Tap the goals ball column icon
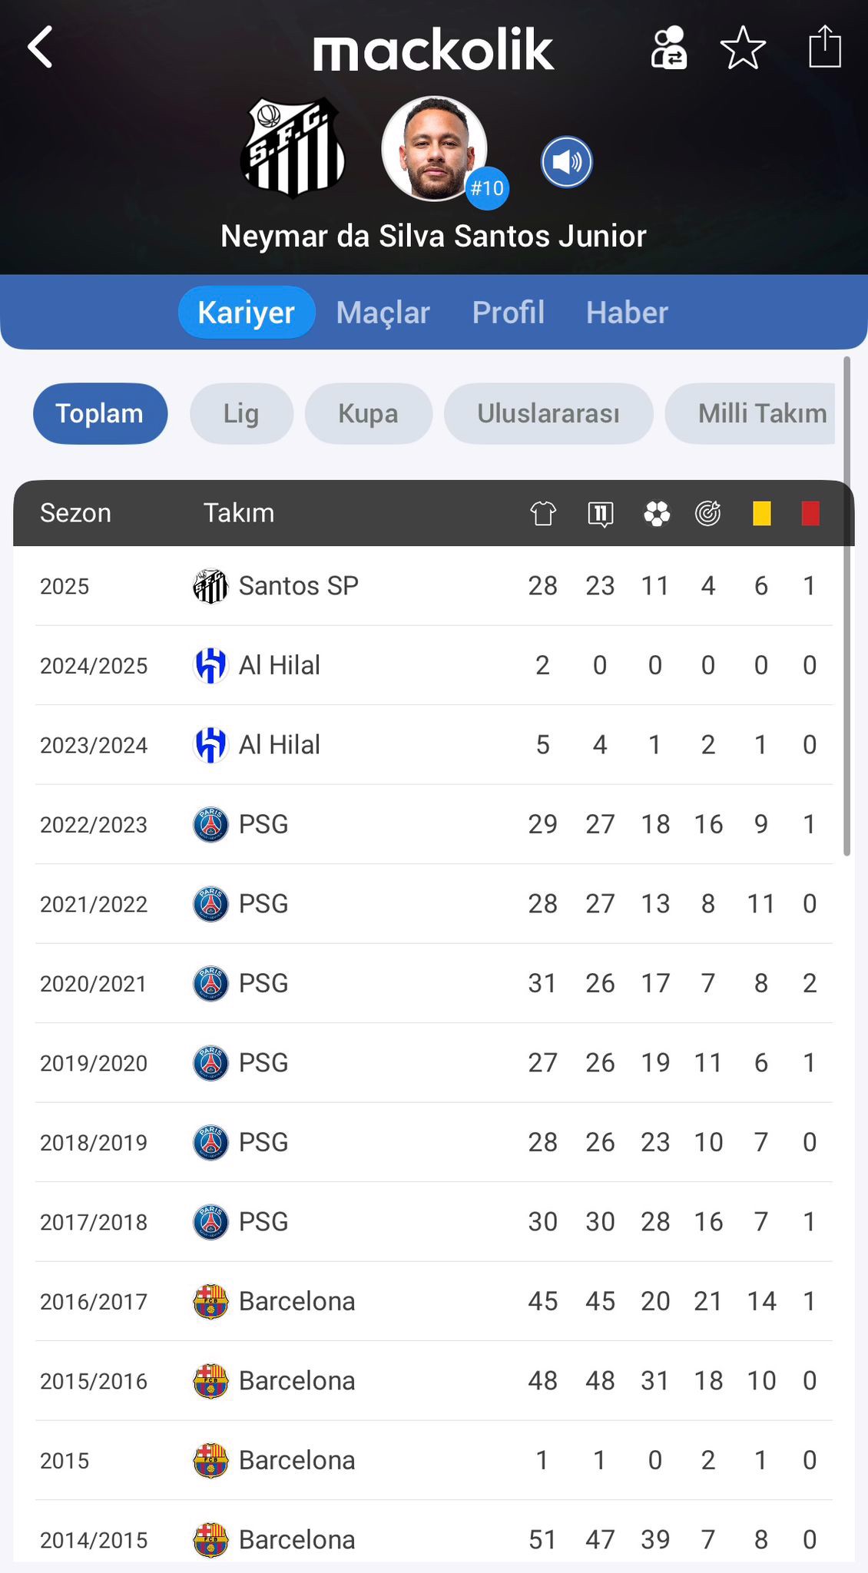Viewport: 868px width, 1573px height. (x=656, y=513)
